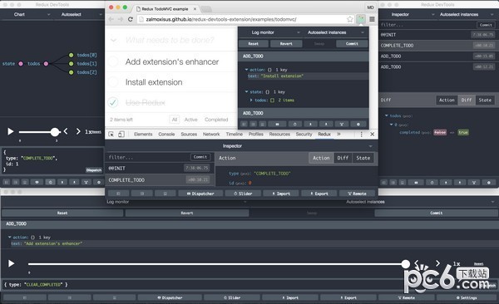499x304 pixels.
Task: Play actions in Chart window slider
Action: point(11,131)
